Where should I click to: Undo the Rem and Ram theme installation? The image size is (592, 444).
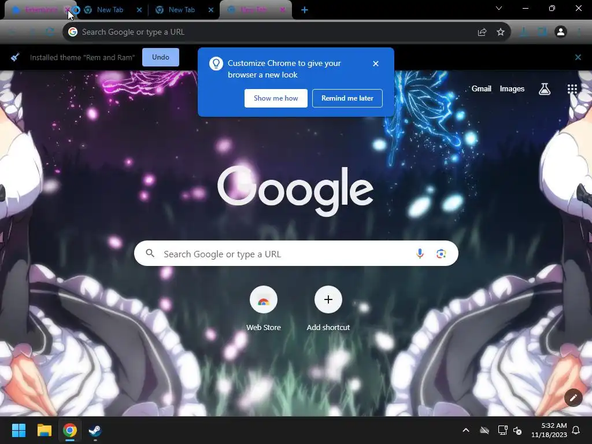161,57
